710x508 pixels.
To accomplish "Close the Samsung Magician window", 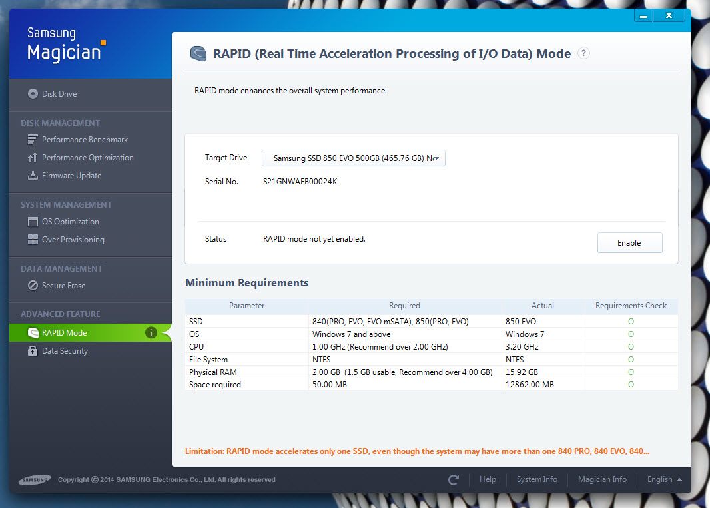I will coord(669,16).
